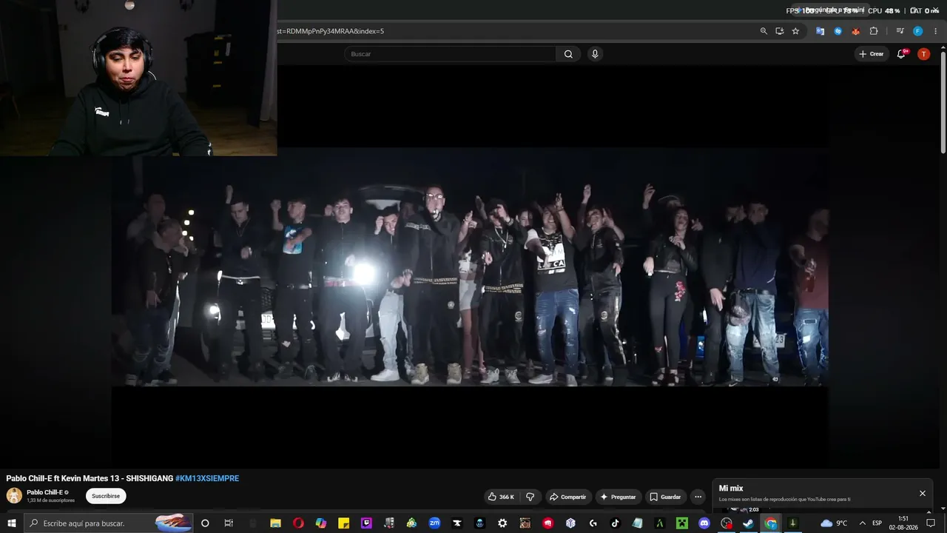Screen dimensions: 947x533
Task: Open the Chrome extensions puzzle menu
Action: [874, 31]
